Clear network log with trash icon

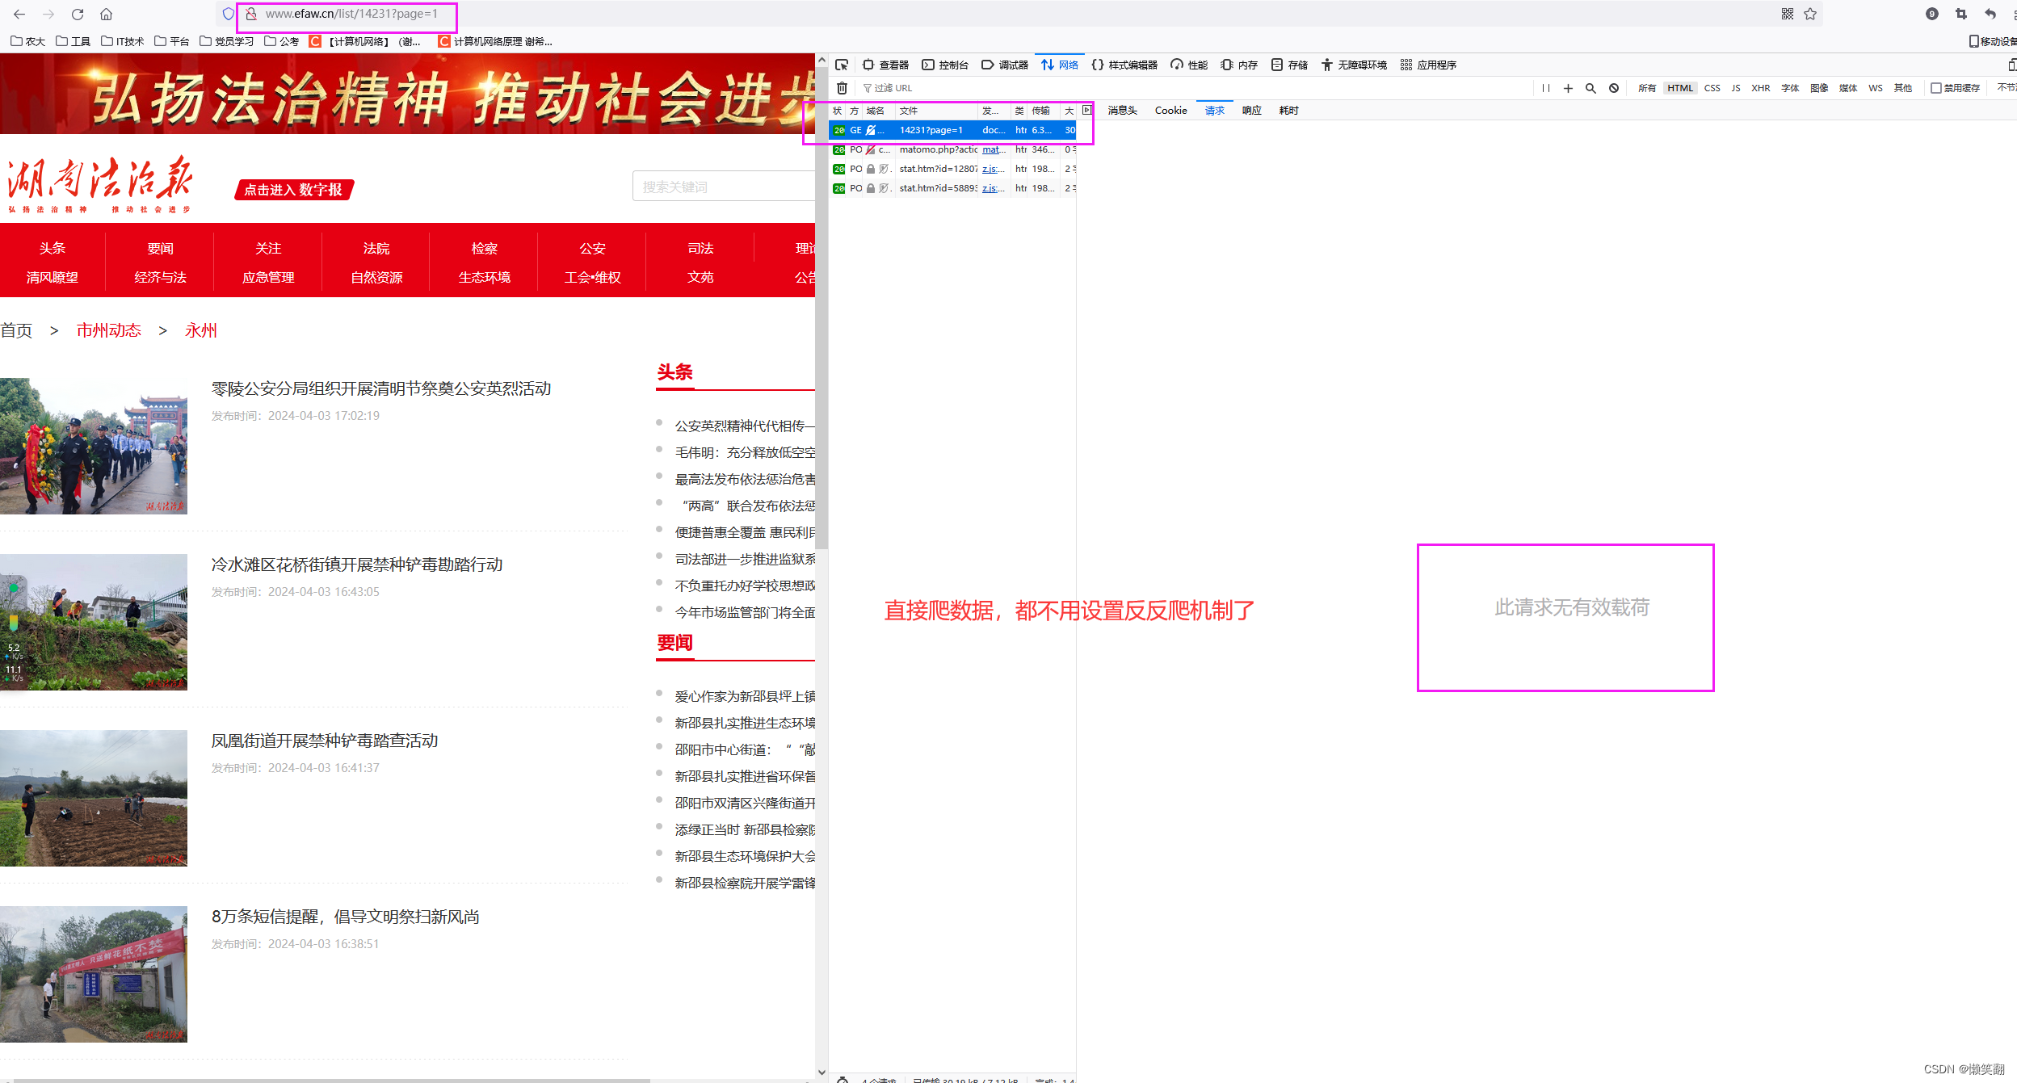842,88
